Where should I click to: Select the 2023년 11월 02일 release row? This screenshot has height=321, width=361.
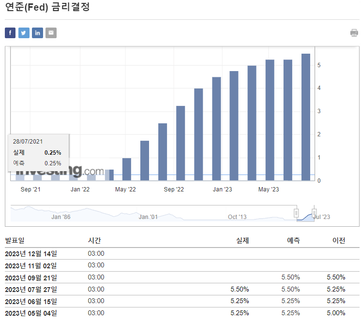(x=182, y=265)
